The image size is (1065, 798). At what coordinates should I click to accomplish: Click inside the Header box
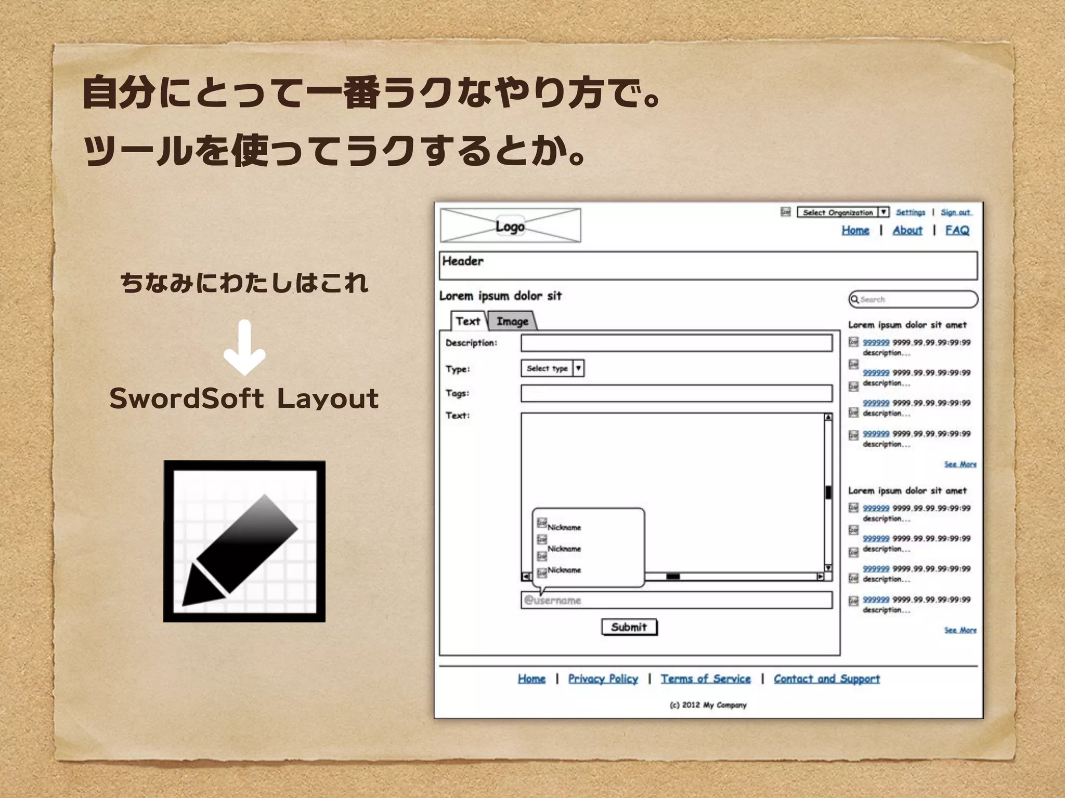(x=708, y=266)
